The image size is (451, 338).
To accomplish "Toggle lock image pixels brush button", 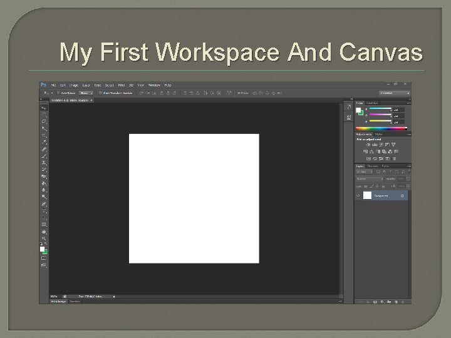I will (x=371, y=187).
